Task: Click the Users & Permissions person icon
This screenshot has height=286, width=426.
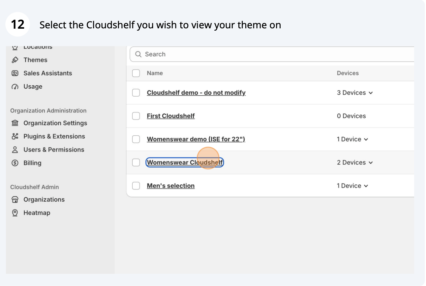Action: pos(15,150)
